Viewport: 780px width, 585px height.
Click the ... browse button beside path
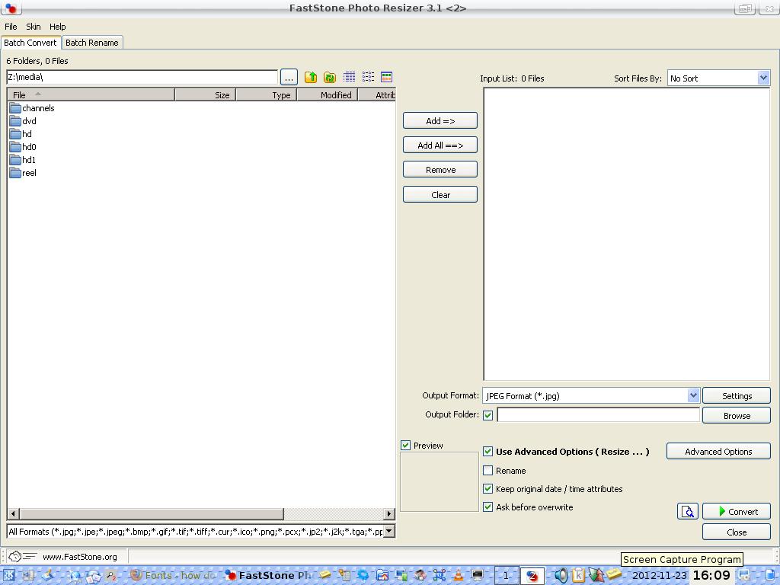(289, 77)
